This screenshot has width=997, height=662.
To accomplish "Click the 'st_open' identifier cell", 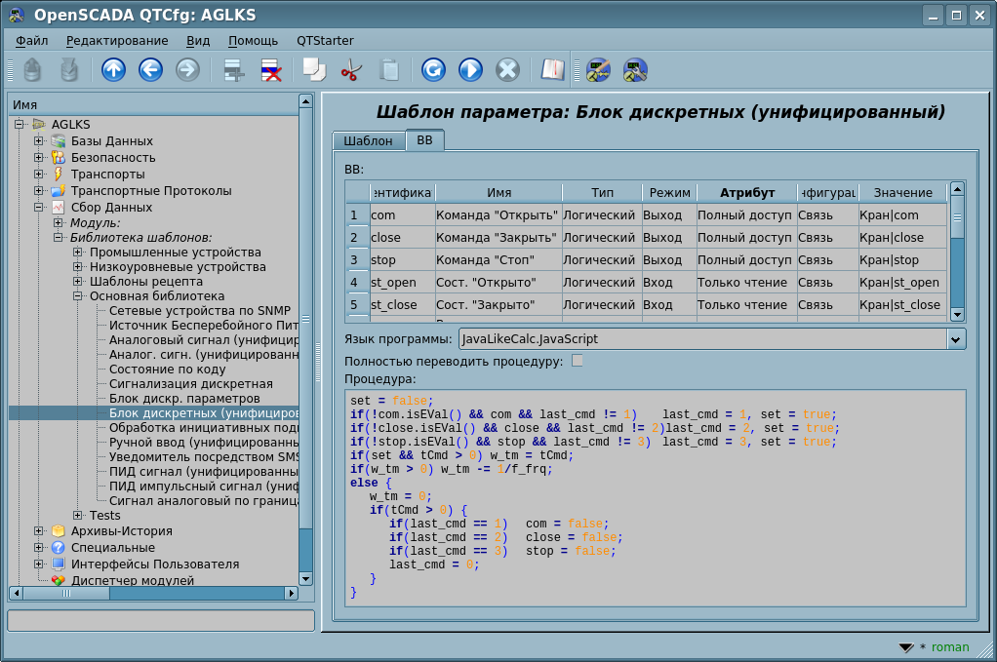I will [403, 283].
